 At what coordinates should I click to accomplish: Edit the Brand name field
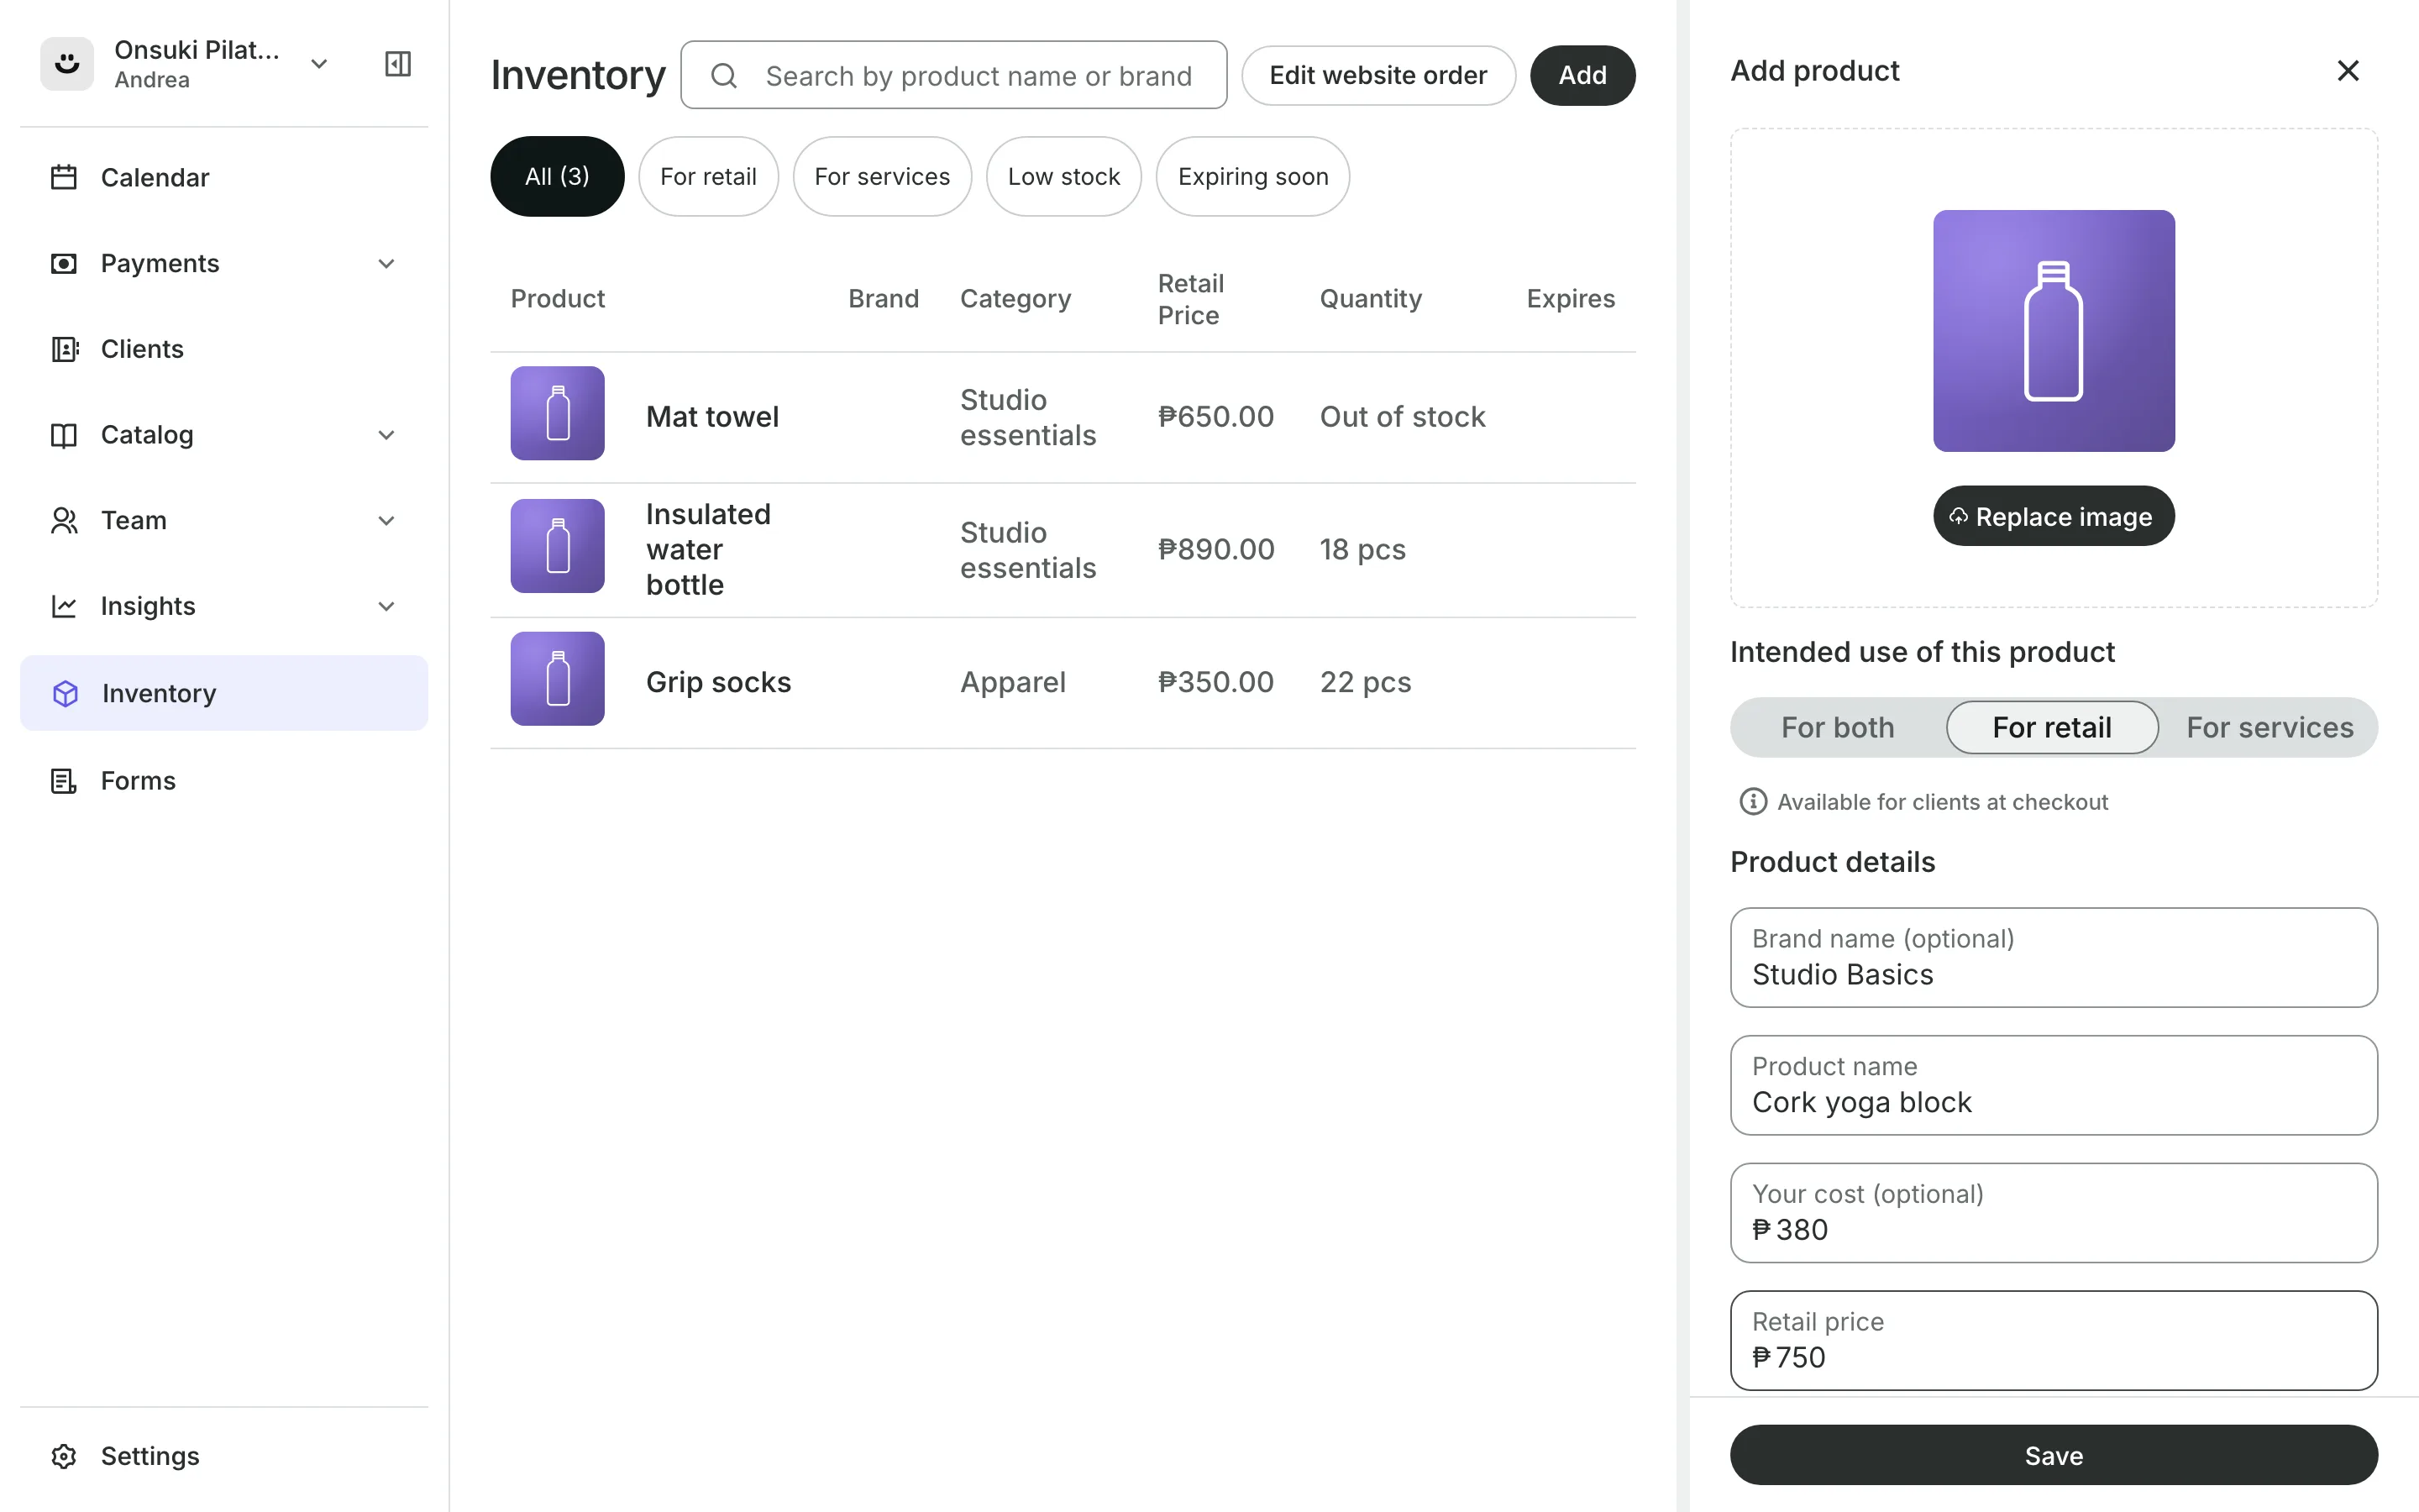click(2053, 957)
